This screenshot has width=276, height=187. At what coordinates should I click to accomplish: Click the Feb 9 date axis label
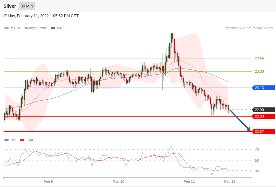(48, 181)
